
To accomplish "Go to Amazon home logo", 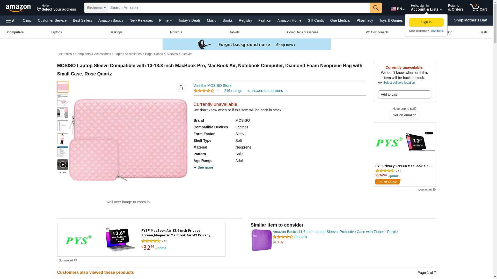I will pyautogui.click(x=18, y=8).
